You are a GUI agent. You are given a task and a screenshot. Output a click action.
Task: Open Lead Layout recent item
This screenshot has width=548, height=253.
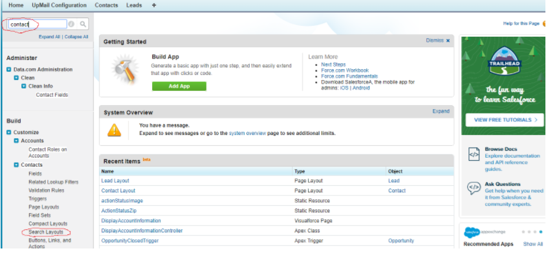click(115, 181)
